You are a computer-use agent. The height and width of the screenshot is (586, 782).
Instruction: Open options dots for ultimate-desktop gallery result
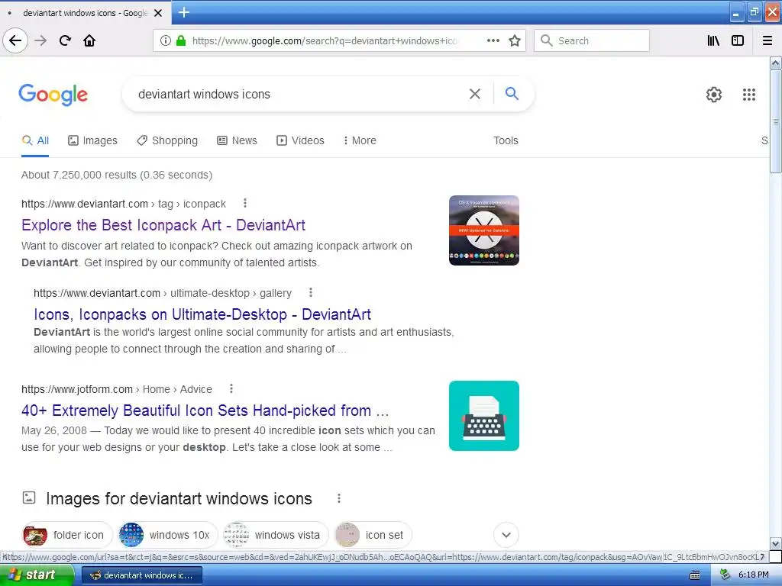[x=311, y=292]
